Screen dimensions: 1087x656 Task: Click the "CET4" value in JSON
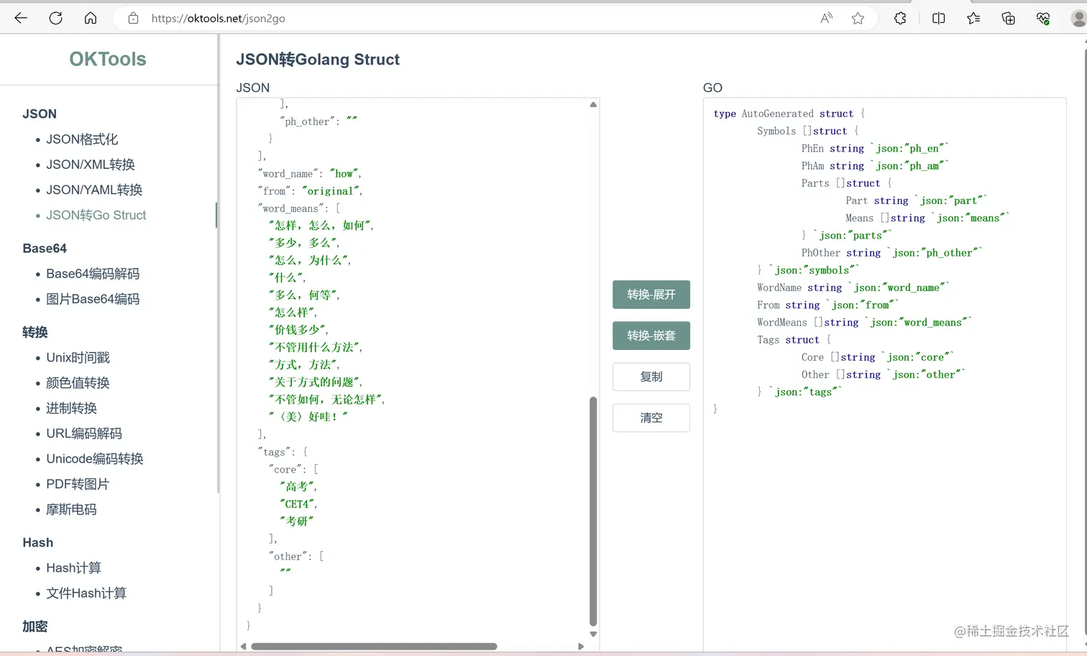click(x=297, y=504)
